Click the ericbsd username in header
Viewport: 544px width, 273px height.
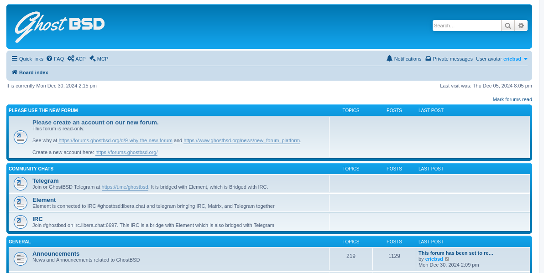coord(512,59)
